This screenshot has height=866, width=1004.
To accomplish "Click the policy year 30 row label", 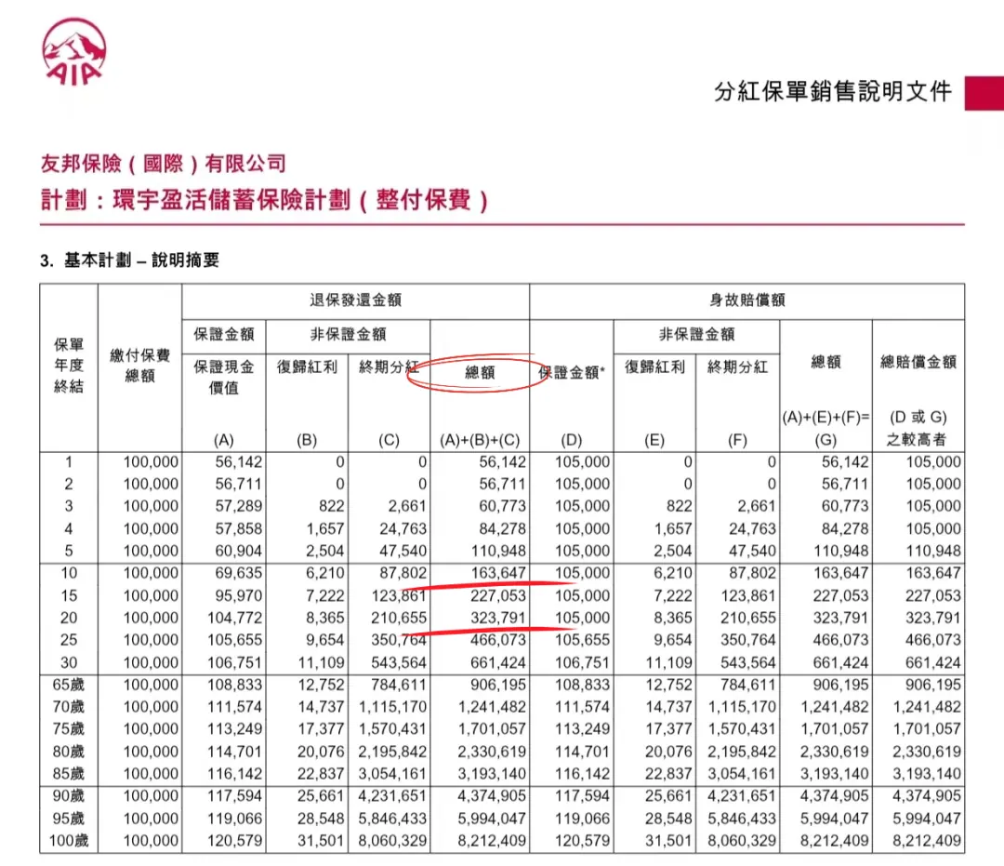I will click(x=69, y=662).
